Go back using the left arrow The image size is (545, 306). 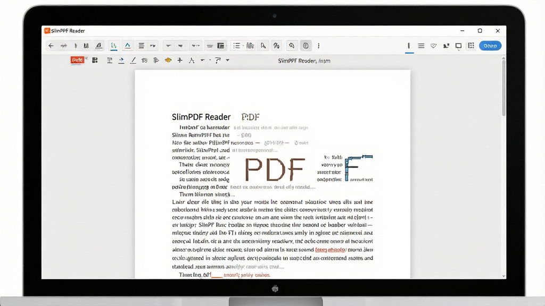click(51, 46)
